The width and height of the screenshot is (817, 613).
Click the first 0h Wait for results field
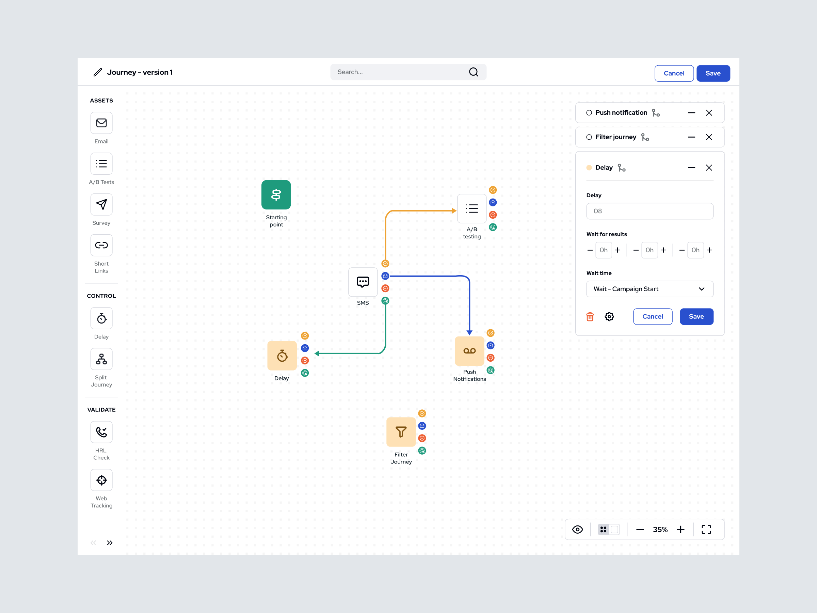point(604,250)
